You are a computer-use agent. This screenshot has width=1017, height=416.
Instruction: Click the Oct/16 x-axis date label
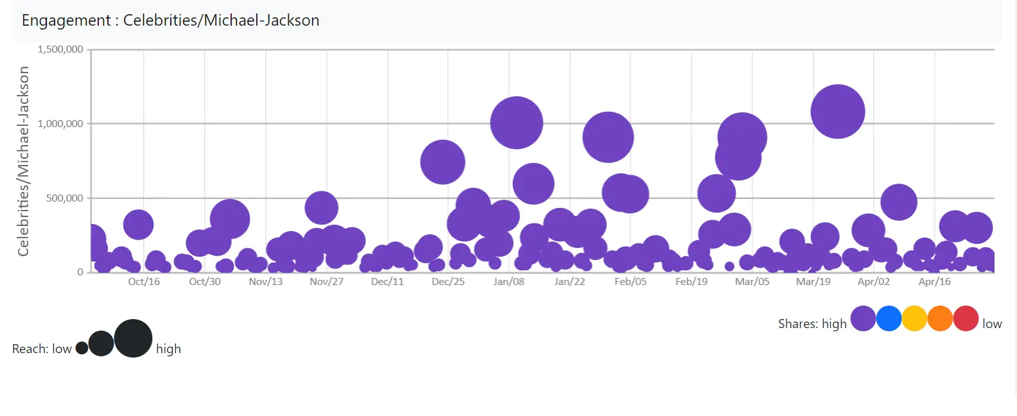144,282
